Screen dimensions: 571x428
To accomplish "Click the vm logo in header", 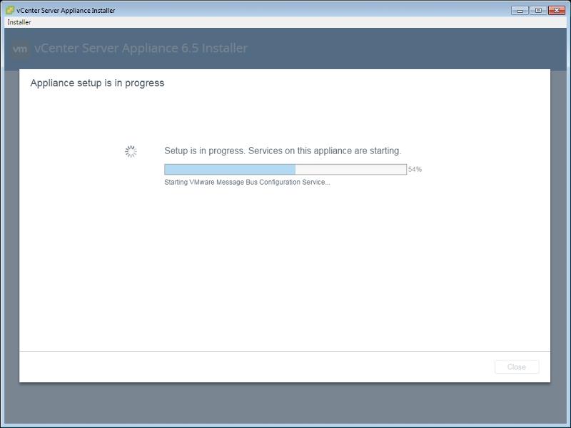I will (x=20, y=49).
